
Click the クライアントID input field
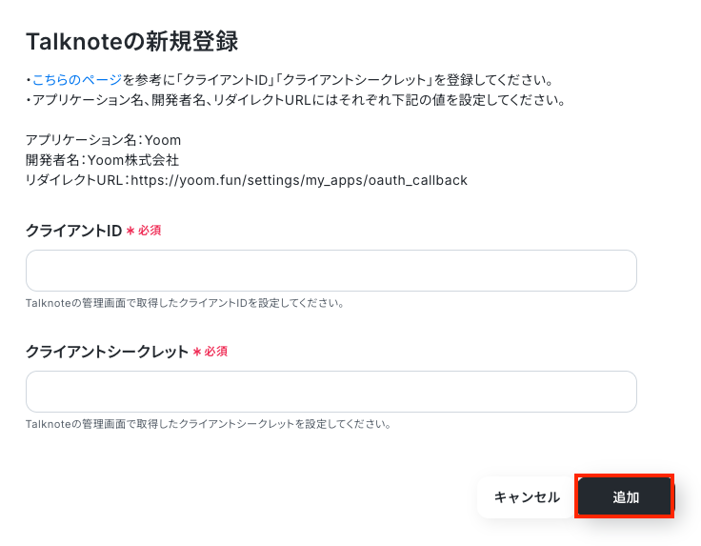click(331, 271)
